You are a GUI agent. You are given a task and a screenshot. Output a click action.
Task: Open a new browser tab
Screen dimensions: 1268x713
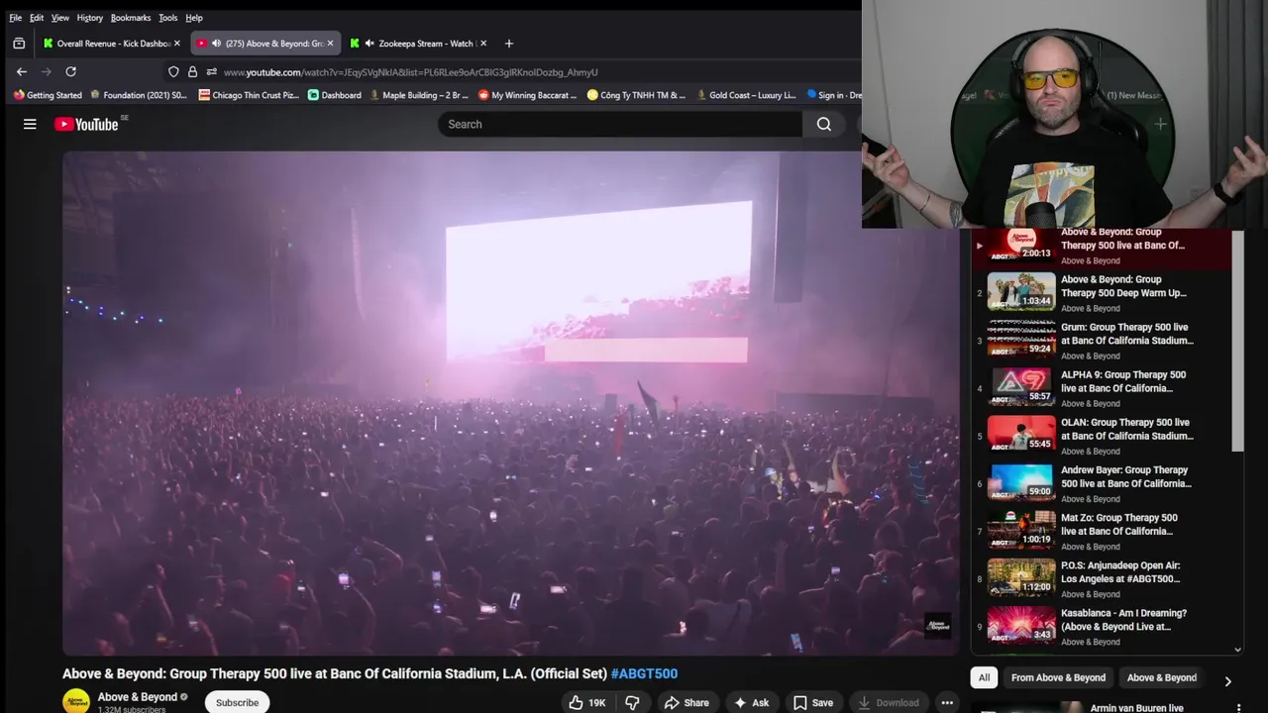[509, 44]
